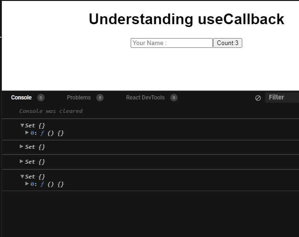The width and height of the screenshot is (299, 237).
Task: Collapse the first expanded Set entry
Action: click(x=22, y=125)
